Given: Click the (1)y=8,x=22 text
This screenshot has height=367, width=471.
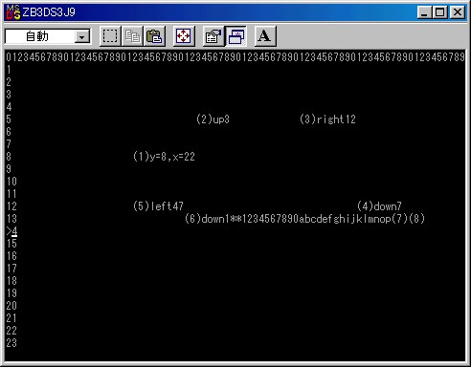Looking at the screenshot, I should [164, 157].
